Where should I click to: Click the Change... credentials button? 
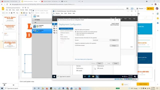(x=114, y=45)
